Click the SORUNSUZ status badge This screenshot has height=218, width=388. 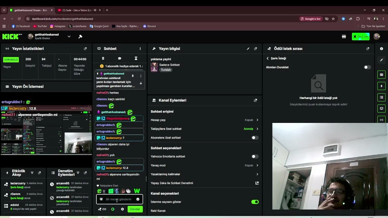(x=11, y=60)
